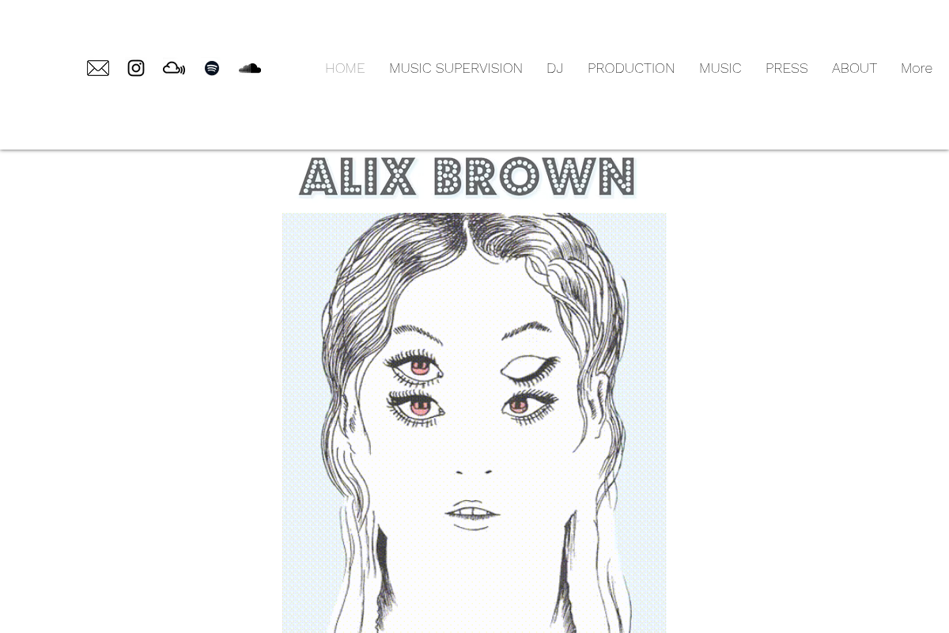Image resolution: width=949 pixels, height=633 pixels.
Task: Go to the PRESS page
Action: tap(787, 68)
